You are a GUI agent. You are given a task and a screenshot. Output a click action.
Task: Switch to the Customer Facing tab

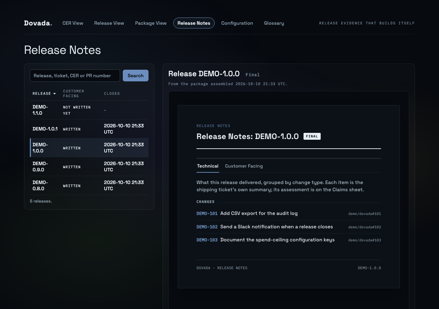244,166
